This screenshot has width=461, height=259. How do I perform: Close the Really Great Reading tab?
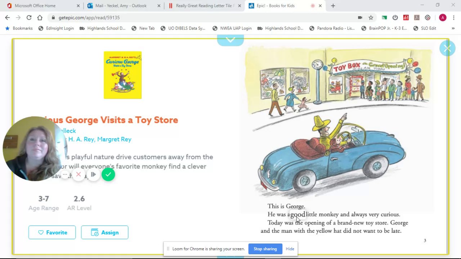tap(240, 6)
